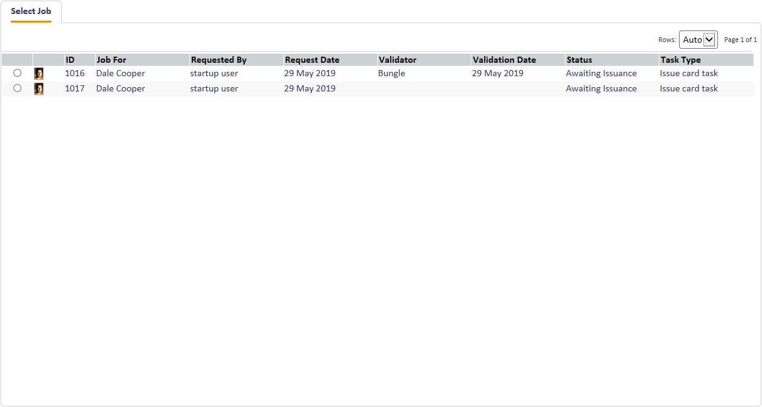Select the radio button for job 1016
This screenshot has height=407, width=762.
pyautogui.click(x=17, y=73)
